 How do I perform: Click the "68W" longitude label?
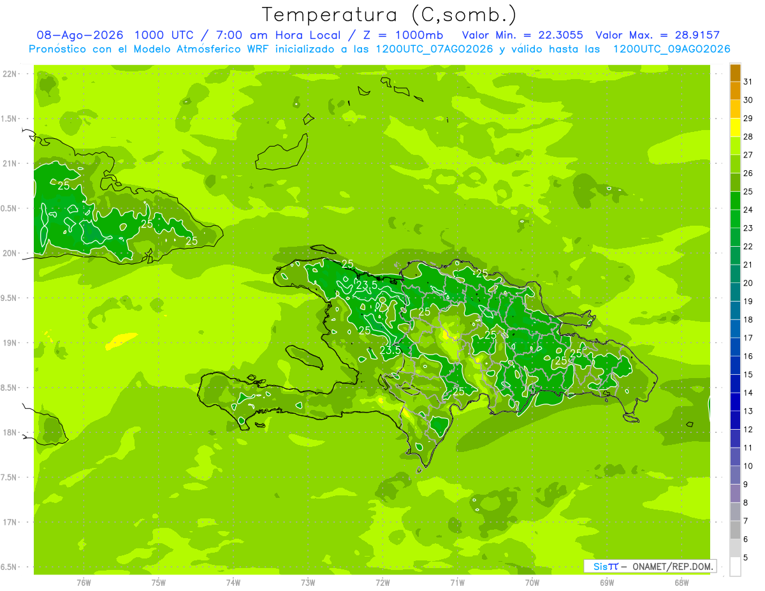click(x=681, y=582)
